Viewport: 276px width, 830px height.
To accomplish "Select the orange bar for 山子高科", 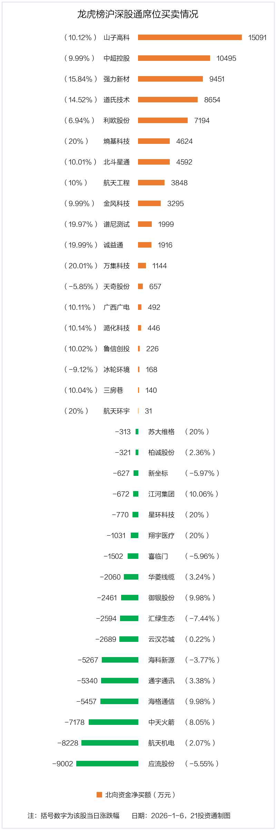I will 190,37.
